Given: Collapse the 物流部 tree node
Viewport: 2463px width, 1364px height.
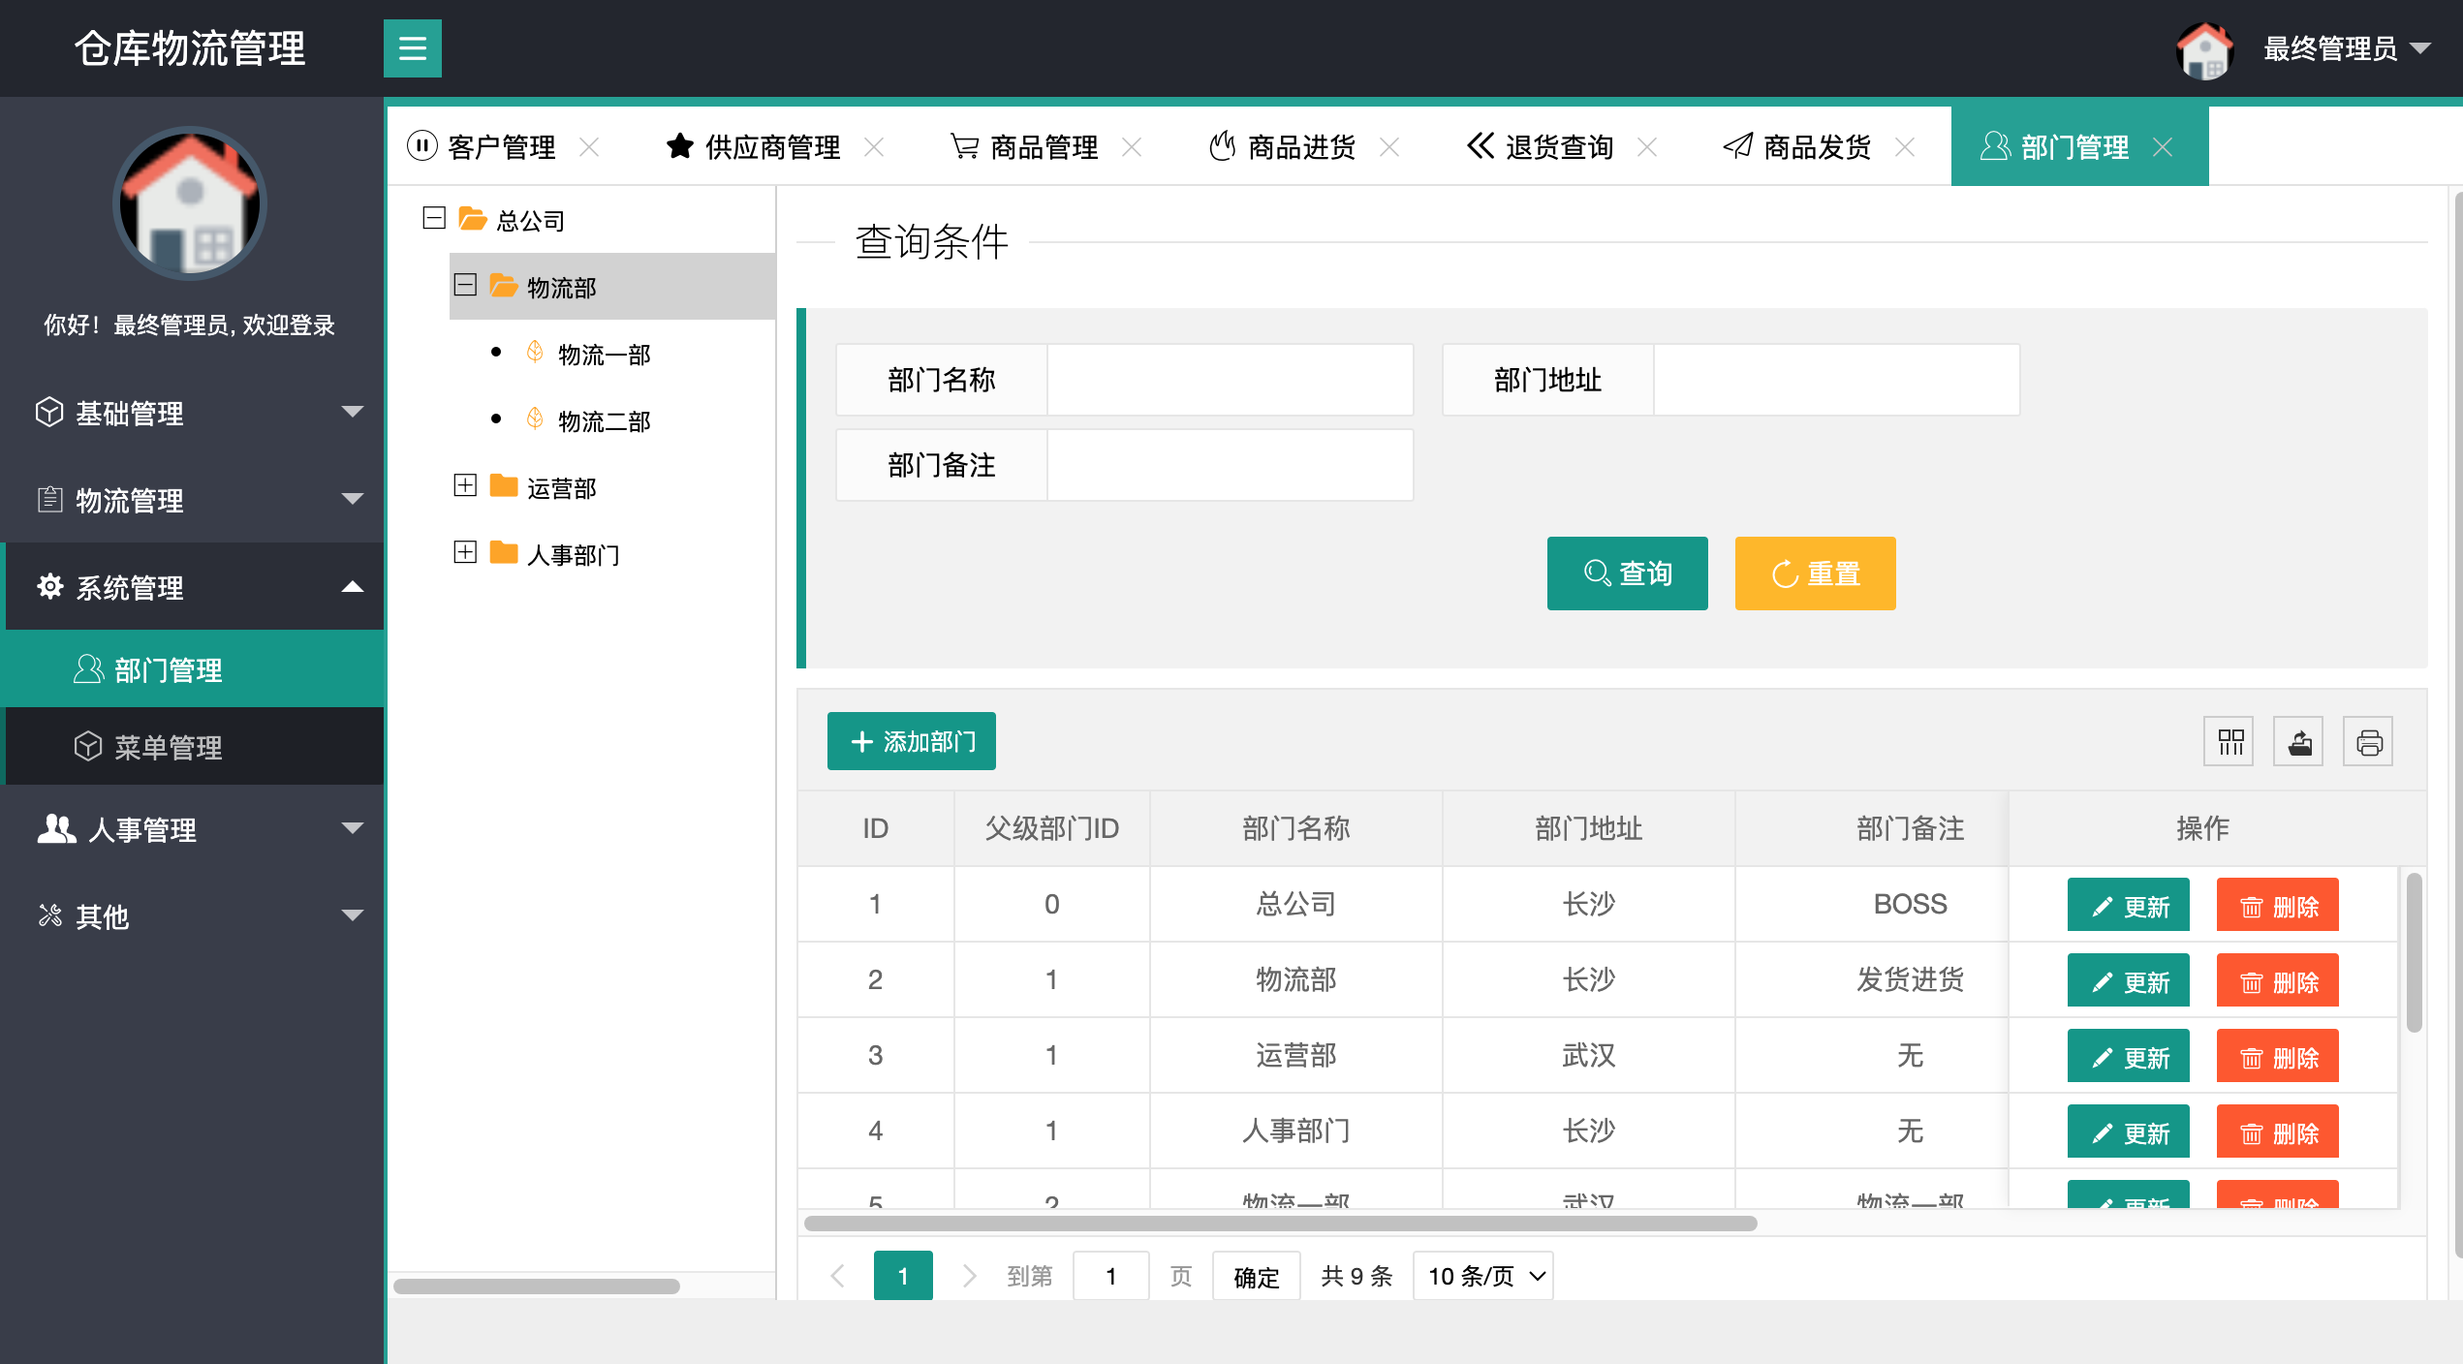Looking at the screenshot, I should (x=465, y=285).
